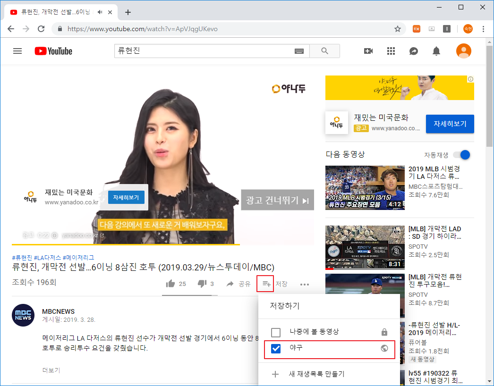Click the yellow yanadoo banner ad image
The width and height of the screenshot is (494, 386).
pos(400,88)
